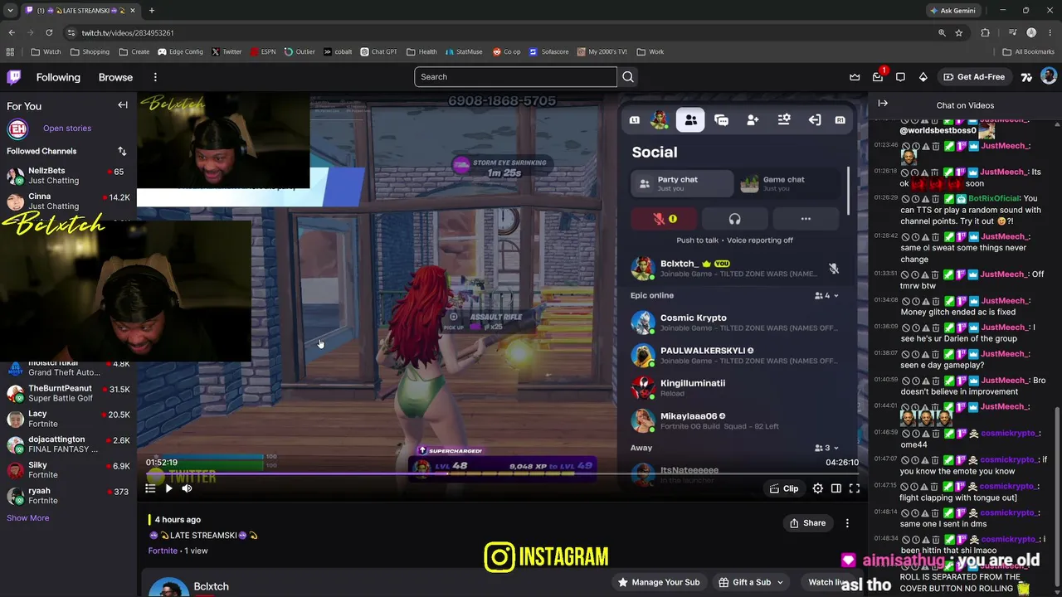Open the Chat GPT bookmark
The width and height of the screenshot is (1062, 597).
point(378,51)
